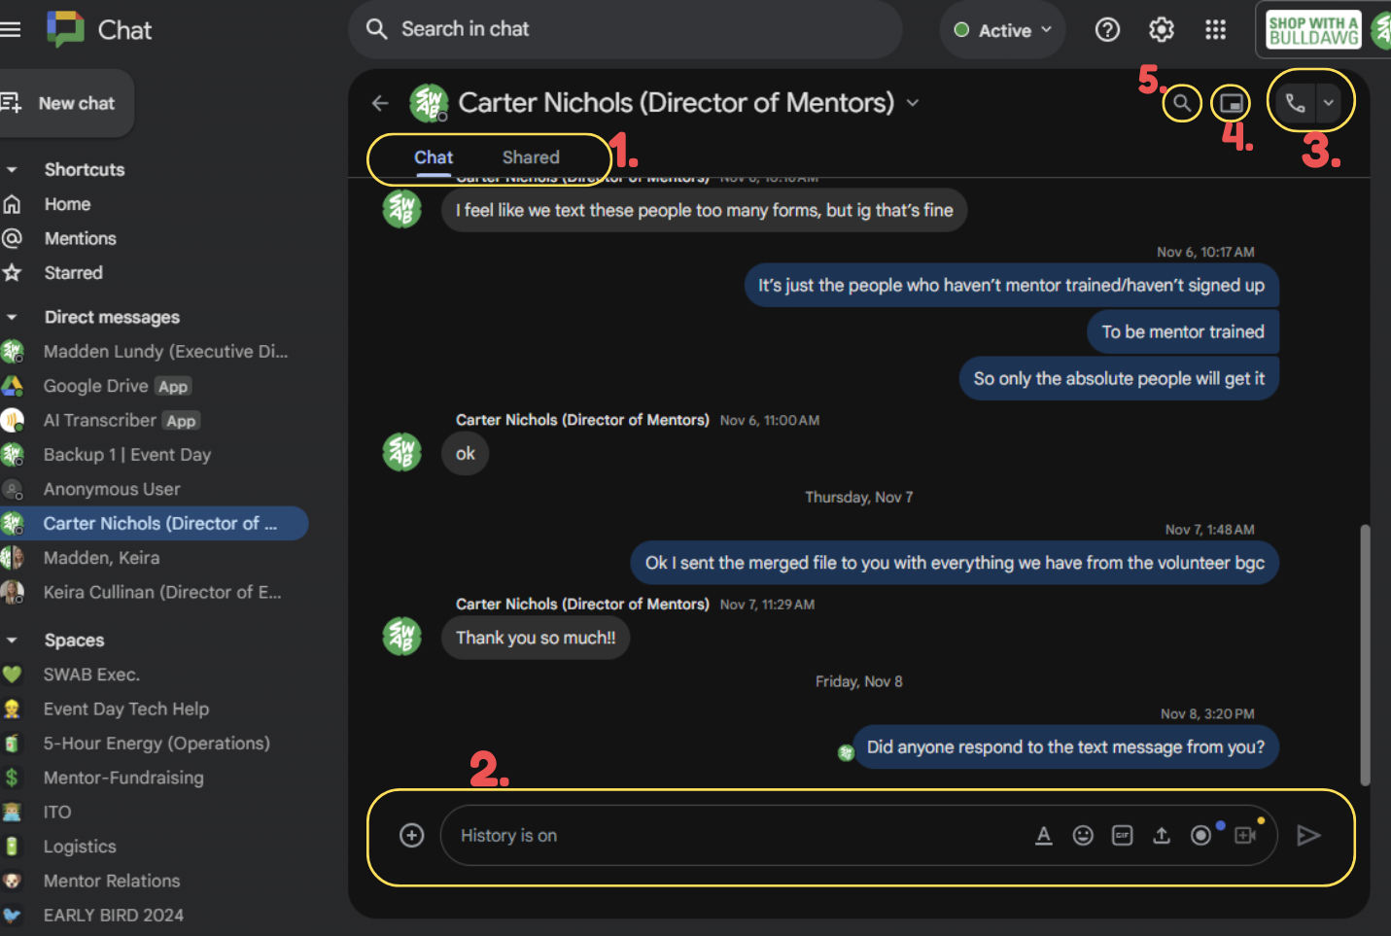The width and height of the screenshot is (1391, 936).
Task: Send the message with the send arrow
Action: pos(1308,835)
